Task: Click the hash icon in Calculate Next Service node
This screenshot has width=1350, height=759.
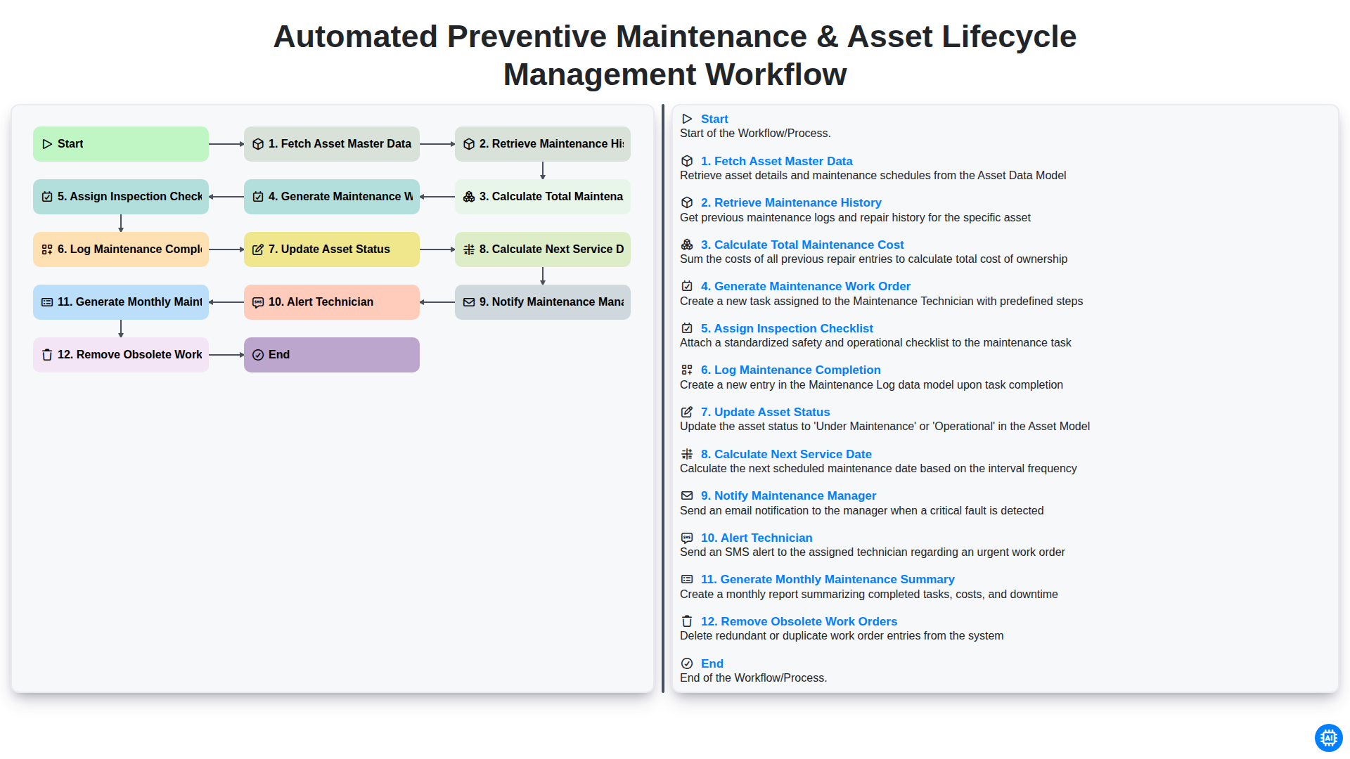Action: (x=469, y=249)
